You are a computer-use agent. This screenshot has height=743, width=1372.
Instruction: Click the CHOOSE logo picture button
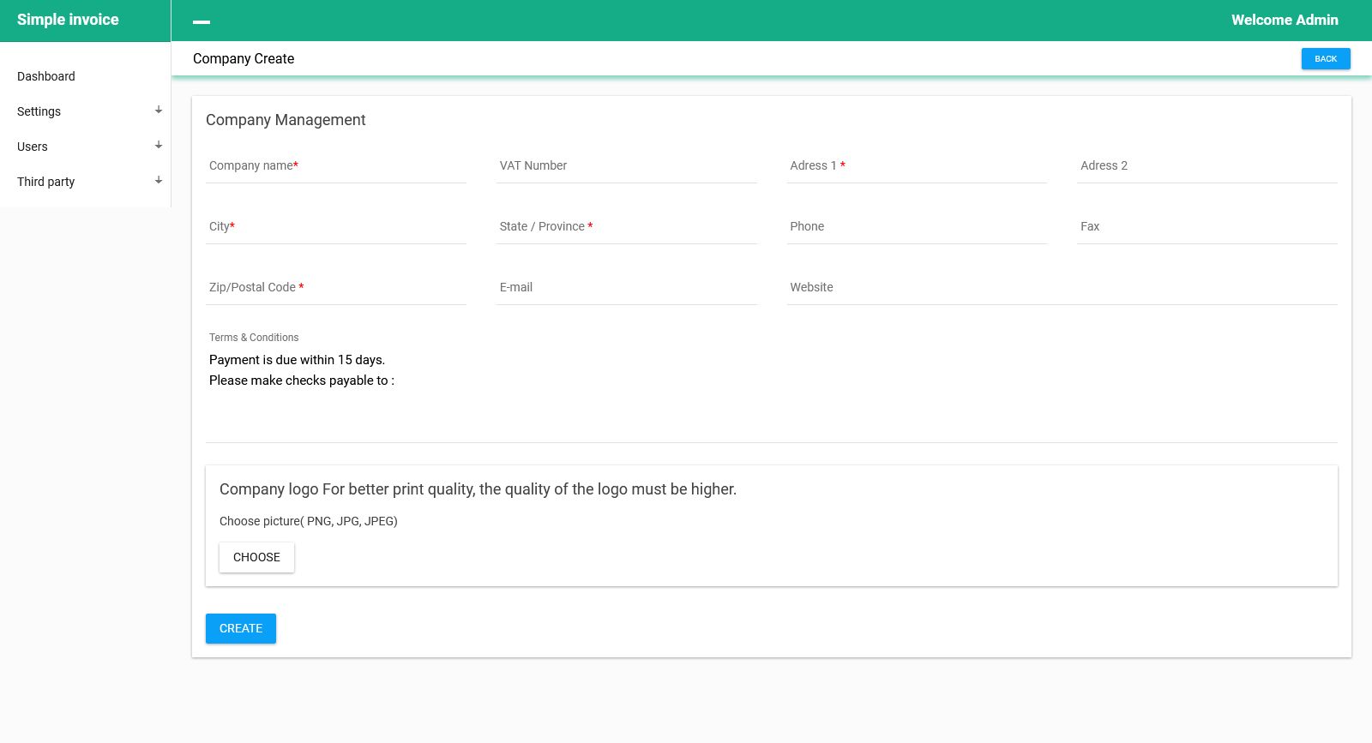point(256,557)
